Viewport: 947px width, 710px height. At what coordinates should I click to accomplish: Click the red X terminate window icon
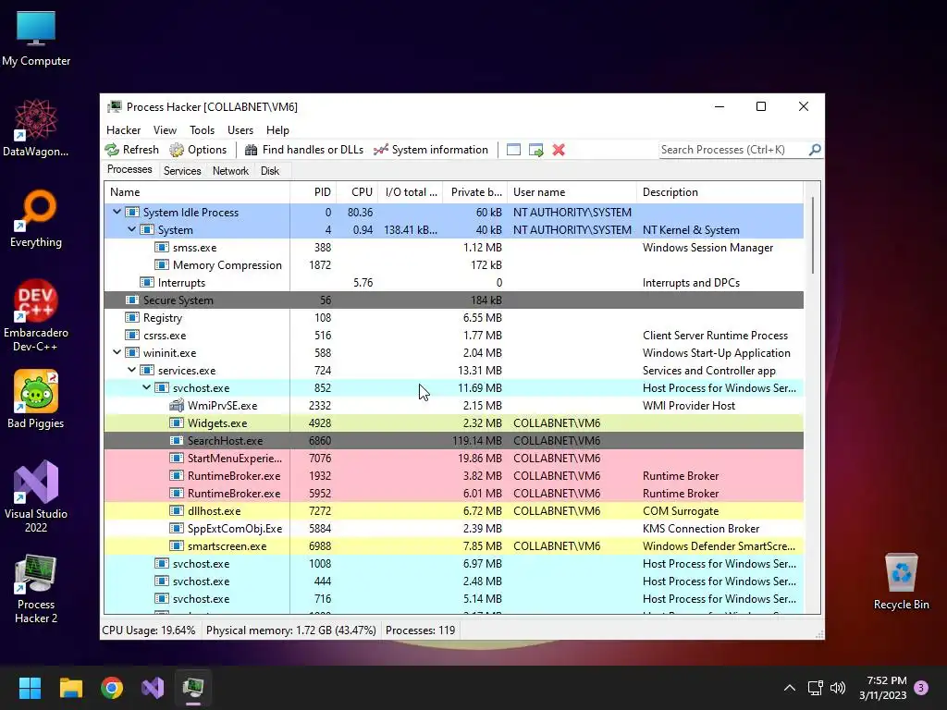click(x=559, y=150)
